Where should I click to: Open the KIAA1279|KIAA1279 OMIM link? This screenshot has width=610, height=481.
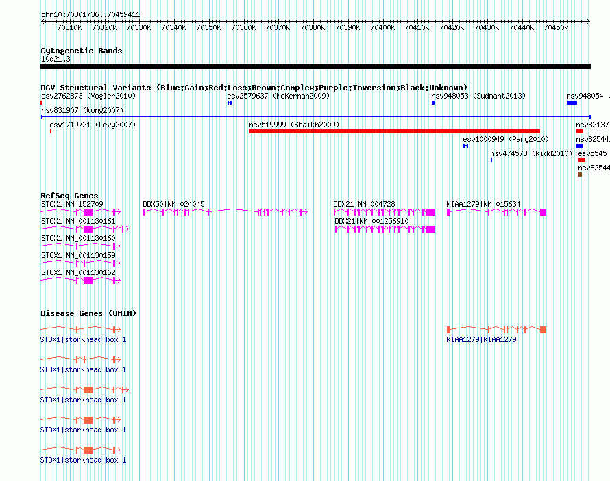(x=481, y=339)
